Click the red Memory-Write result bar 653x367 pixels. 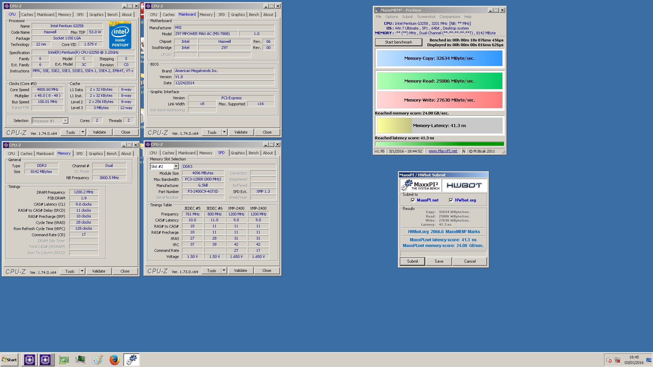(x=439, y=100)
